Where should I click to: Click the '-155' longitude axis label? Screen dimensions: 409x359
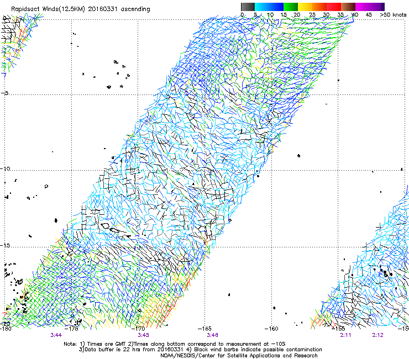tap(338, 329)
